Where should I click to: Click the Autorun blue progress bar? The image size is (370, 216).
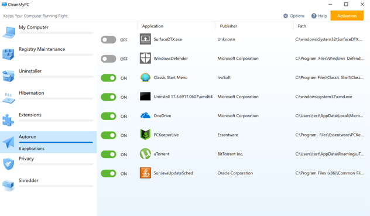click(x=56, y=142)
